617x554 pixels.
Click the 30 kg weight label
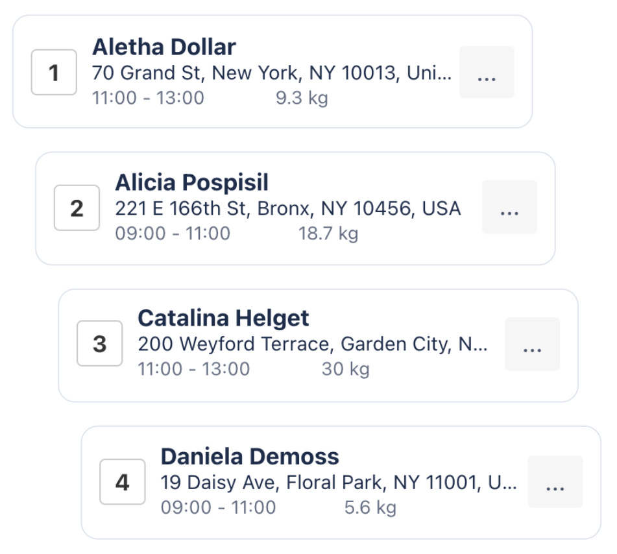pyautogui.click(x=345, y=368)
